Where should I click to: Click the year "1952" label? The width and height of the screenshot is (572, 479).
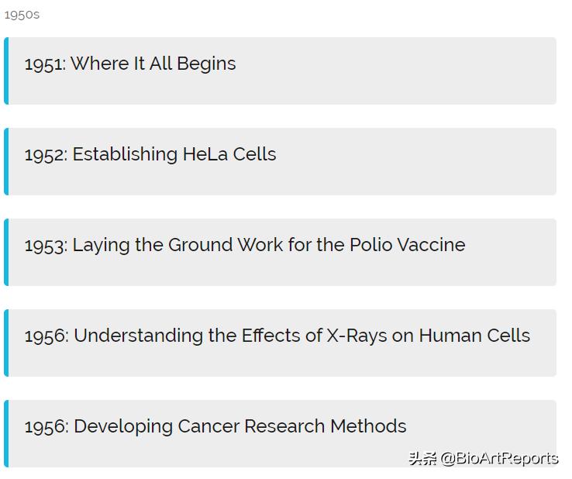[45, 155]
